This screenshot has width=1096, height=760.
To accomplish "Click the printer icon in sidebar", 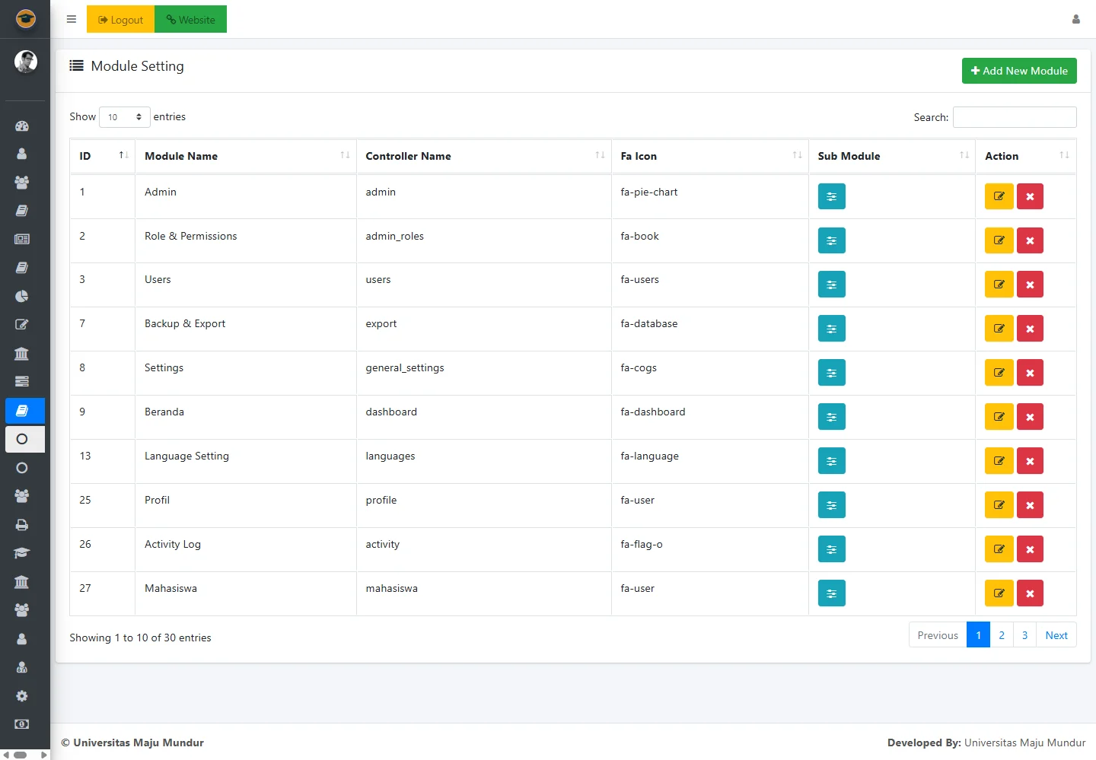I will pyautogui.click(x=22, y=525).
